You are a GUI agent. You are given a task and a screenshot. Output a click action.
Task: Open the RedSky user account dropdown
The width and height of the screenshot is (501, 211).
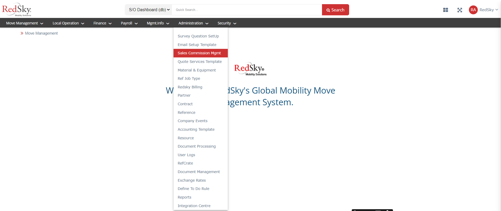(488, 10)
